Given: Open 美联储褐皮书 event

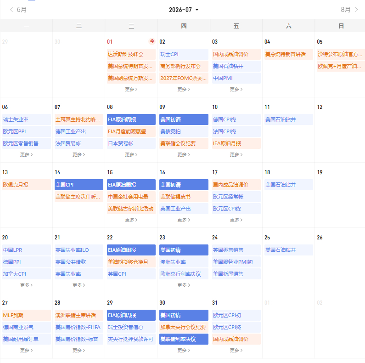Looking at the screenshot, I should pos(184,197).
